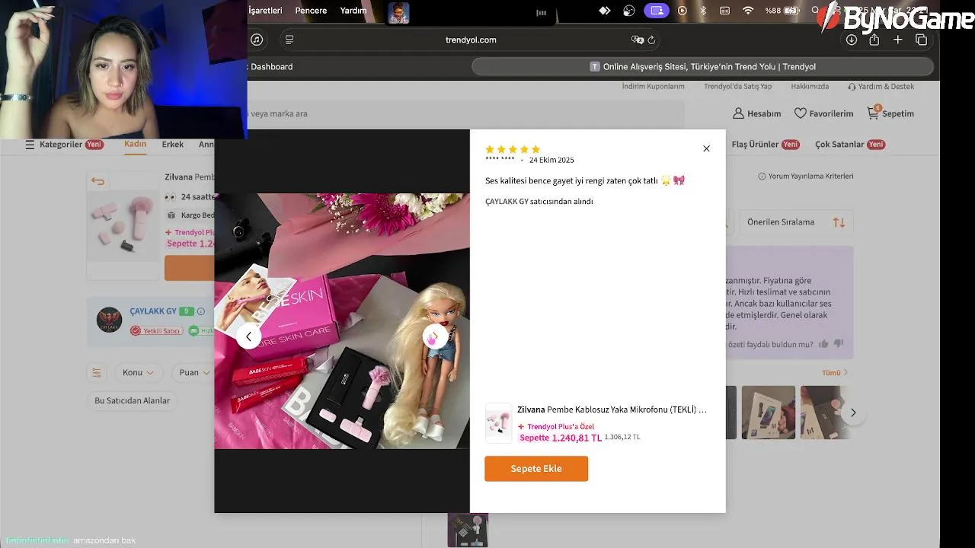Open Yorum Yayınlama Kriterleri info link

pyautogui.click(x=806, y=177)
